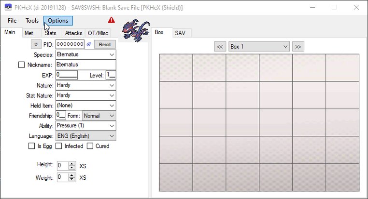Increase Weight with up arrow

[x=72, y=175]
